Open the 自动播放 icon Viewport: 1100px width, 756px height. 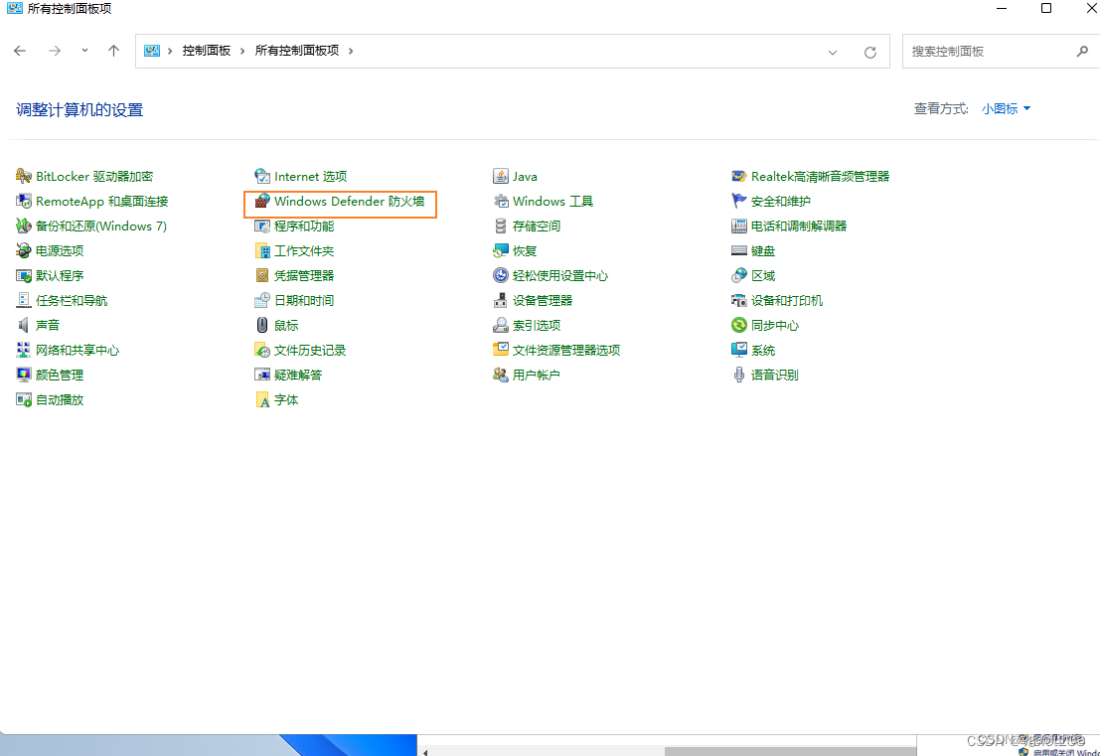23,399
